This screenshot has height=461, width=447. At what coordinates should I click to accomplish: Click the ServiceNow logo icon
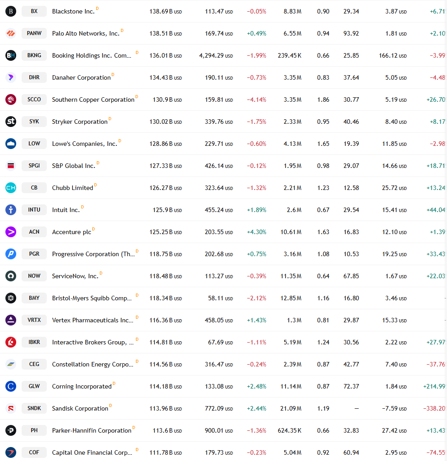coord(11,276)
